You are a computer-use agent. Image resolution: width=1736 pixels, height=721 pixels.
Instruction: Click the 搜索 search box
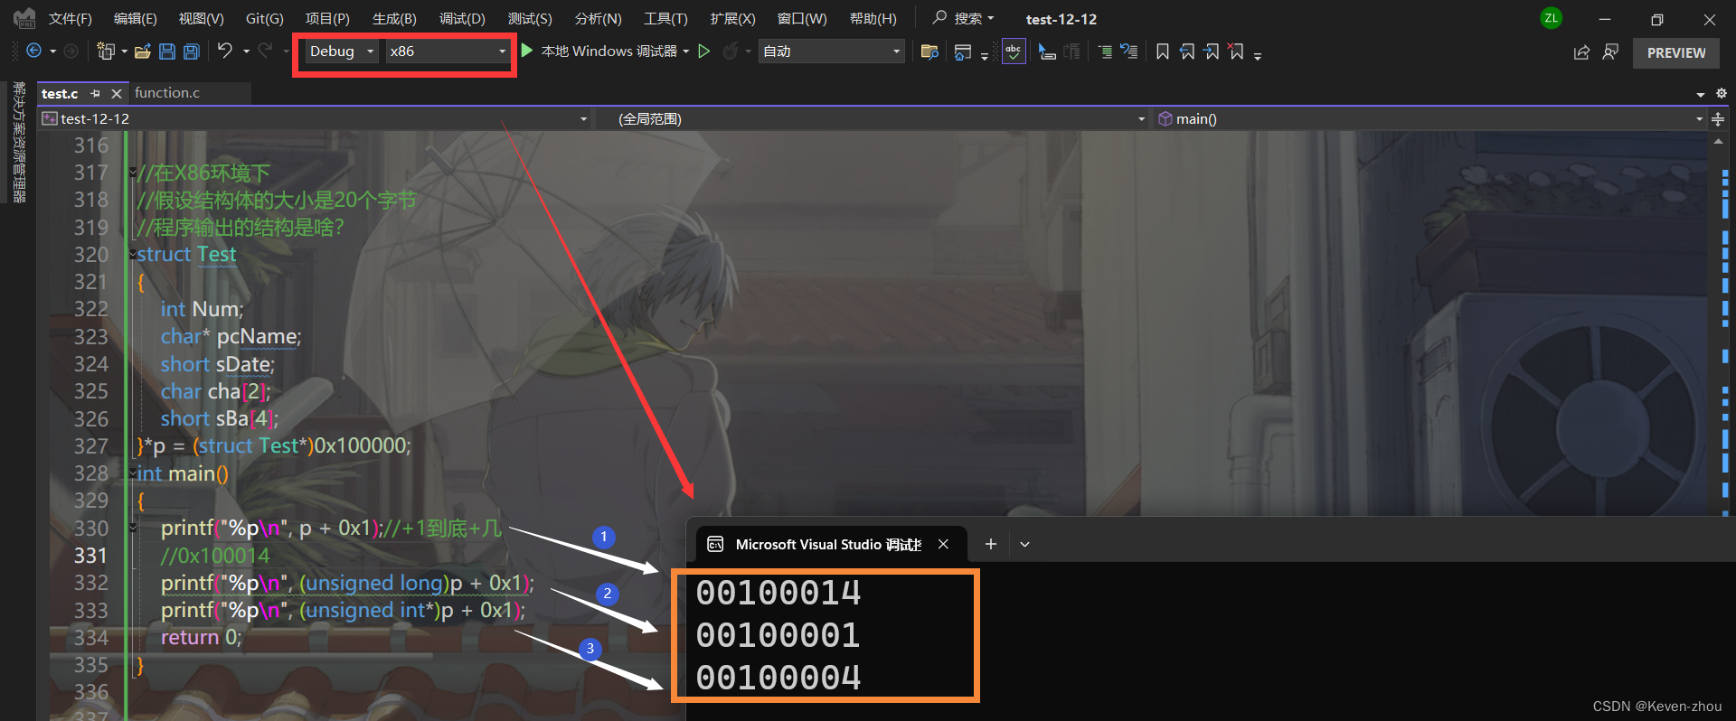[x=963, y=18]
